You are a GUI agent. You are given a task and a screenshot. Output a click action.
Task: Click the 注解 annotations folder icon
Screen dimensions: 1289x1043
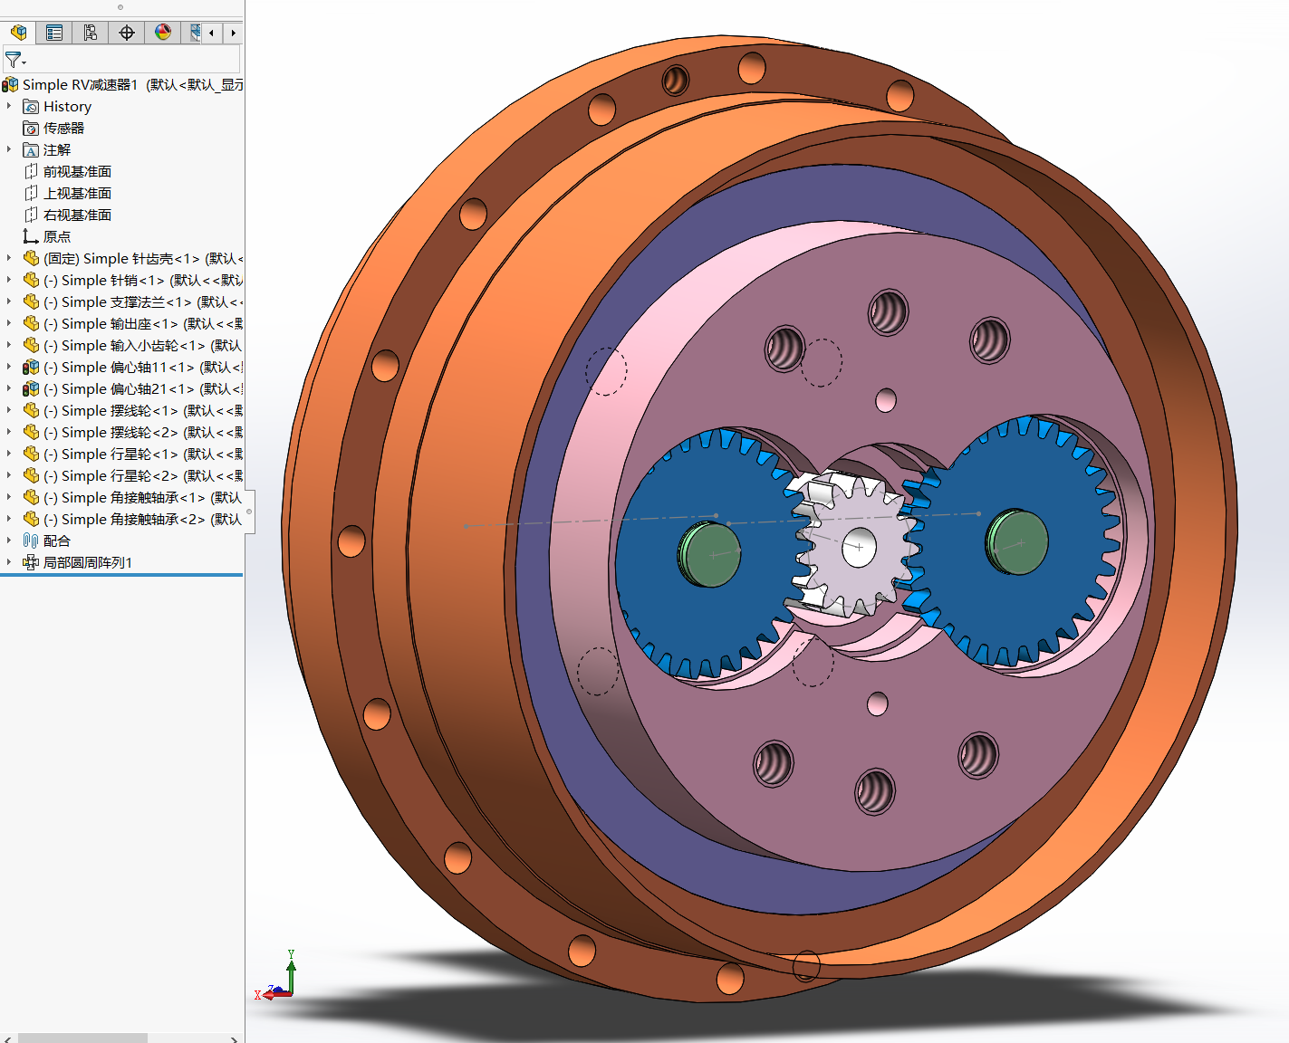[31, 149]
